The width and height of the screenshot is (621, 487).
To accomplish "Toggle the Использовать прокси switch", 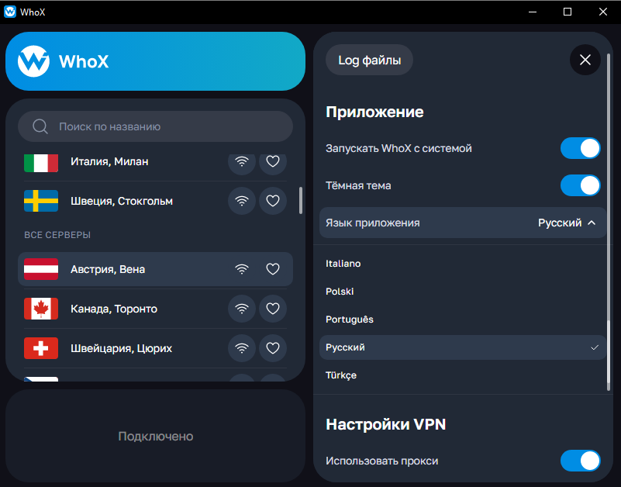I will (580, 461).
